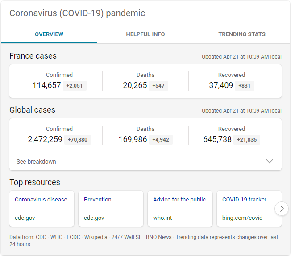Click France confirmed count 114,657

click(46, 85)
